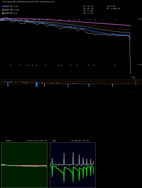This screenshot has height=188, width=142.
Task: Select the 'DOW MT: 5.22' legend text
Action: pos(11,10)
